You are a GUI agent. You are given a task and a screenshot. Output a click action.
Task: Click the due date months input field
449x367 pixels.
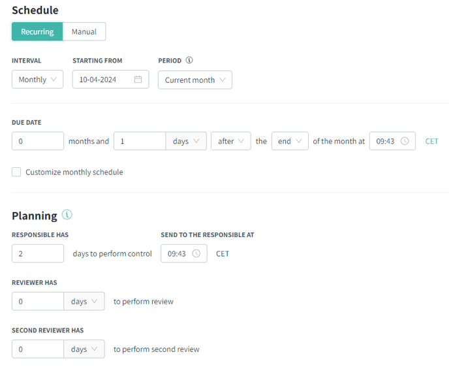click(x=38, y=141)
